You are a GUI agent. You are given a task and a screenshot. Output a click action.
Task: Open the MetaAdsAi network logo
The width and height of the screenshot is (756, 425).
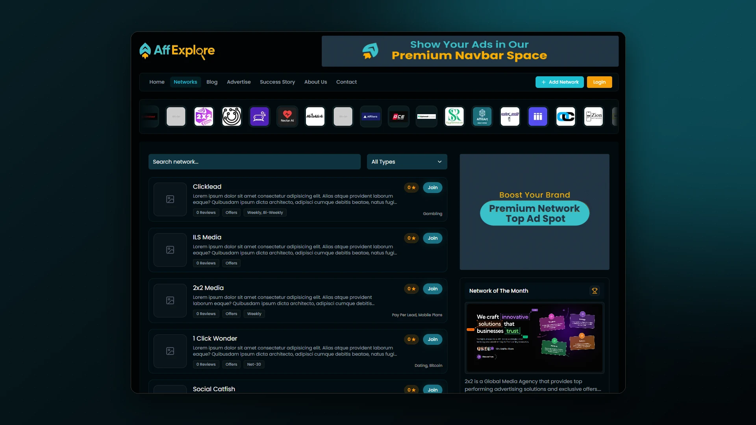tap(315, 116)
